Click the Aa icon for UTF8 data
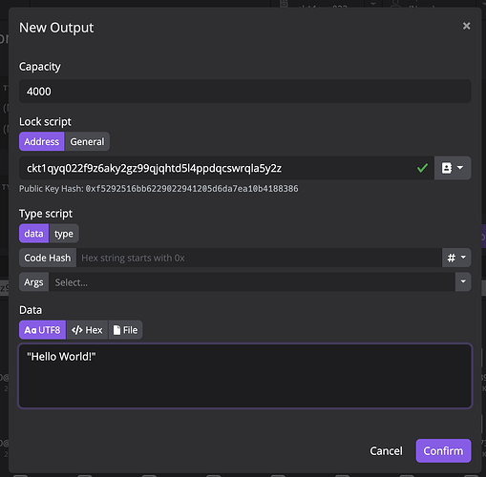Viewport: 486px width, 477px height. point(31,330)
